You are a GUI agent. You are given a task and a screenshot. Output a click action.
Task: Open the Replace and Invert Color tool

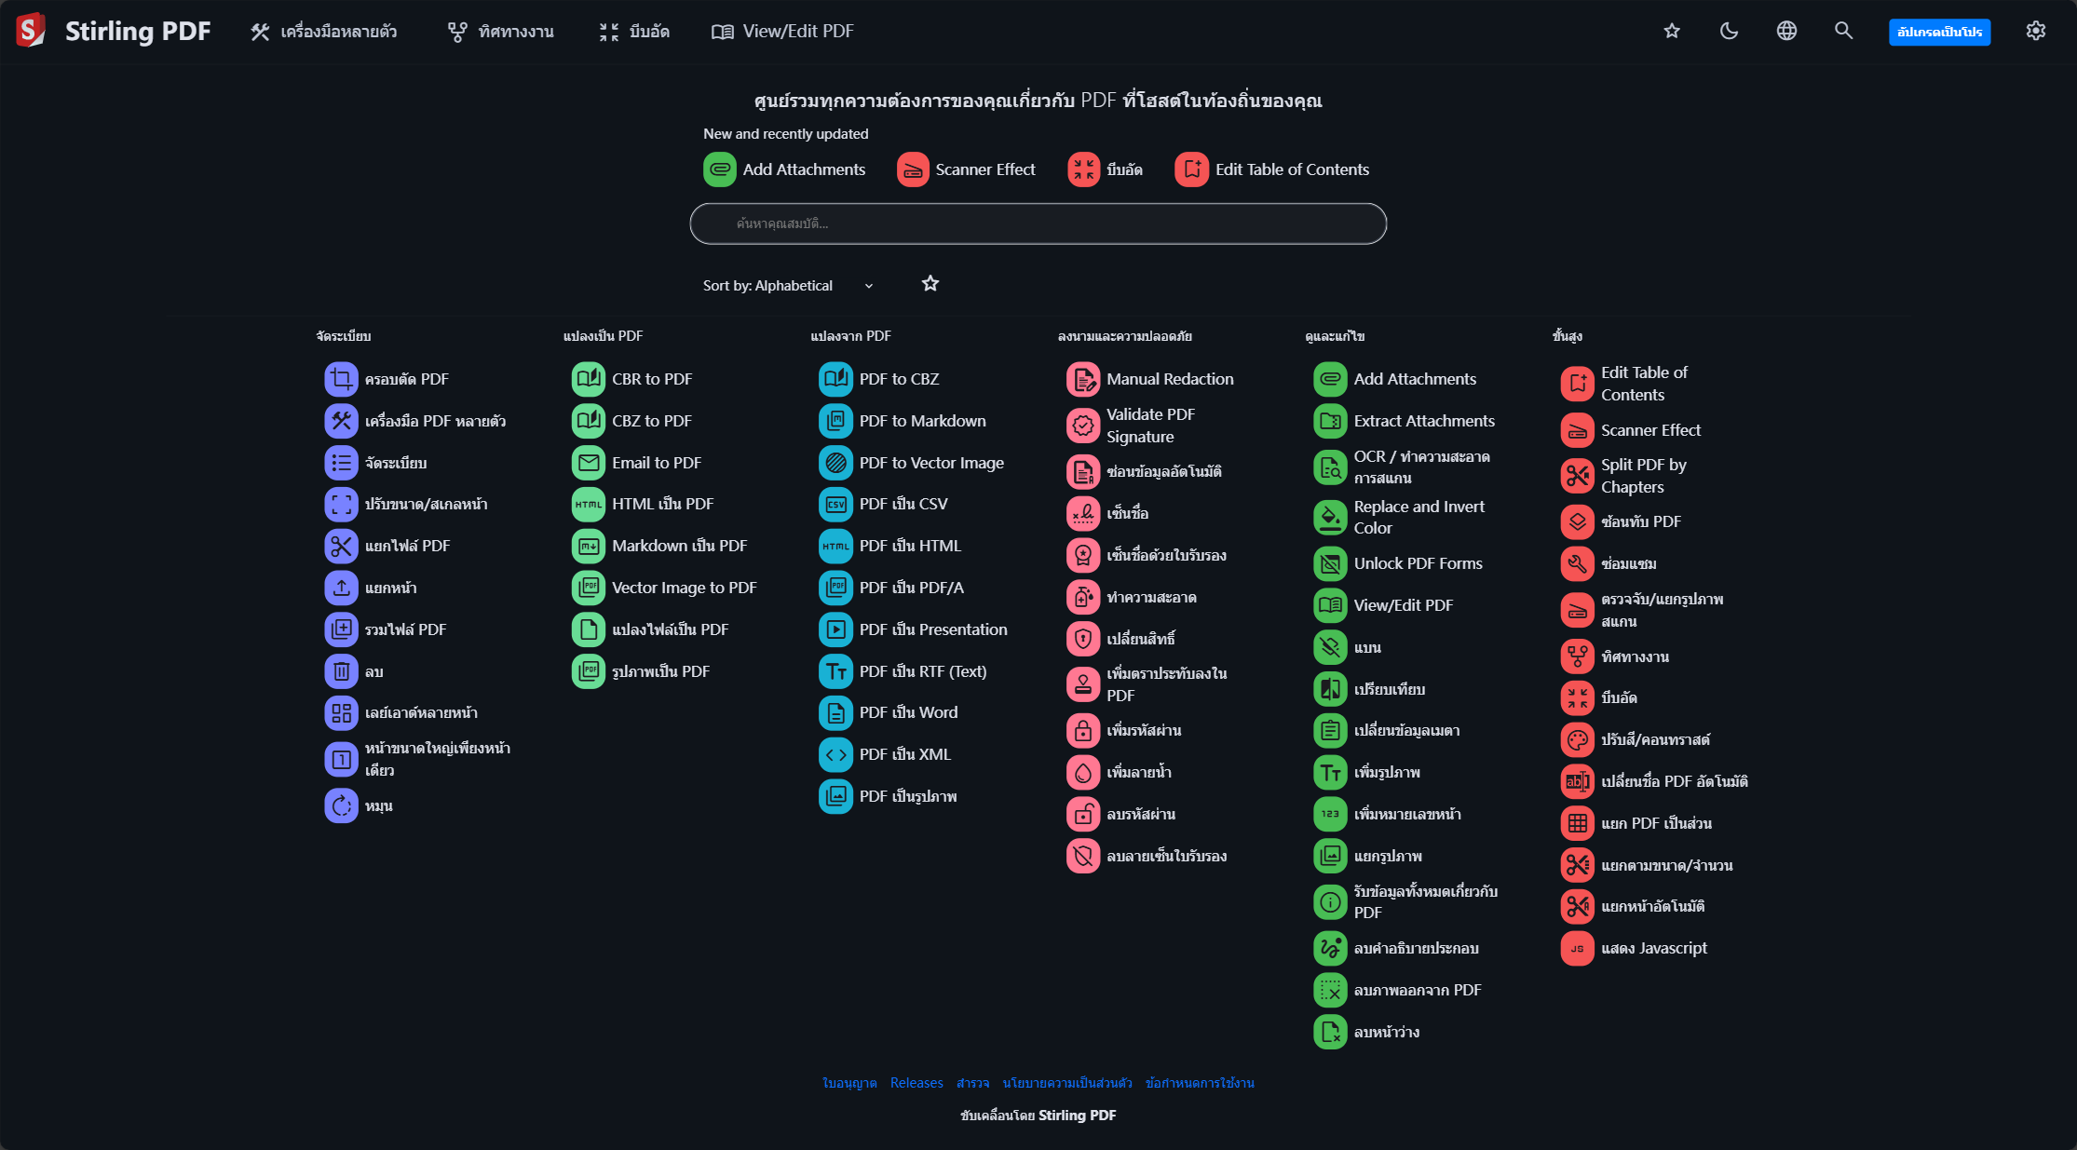point(1419,517)
